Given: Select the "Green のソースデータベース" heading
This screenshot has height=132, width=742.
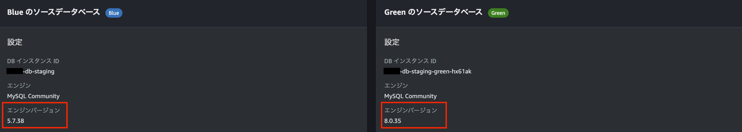Looking at the screenshot, I should click(433, 12).
